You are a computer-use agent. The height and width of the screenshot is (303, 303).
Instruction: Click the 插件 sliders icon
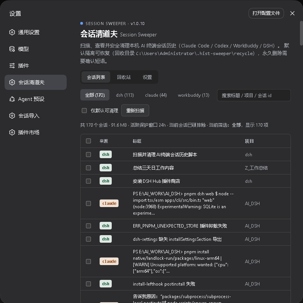pyautogui.click(x=12, y=66)
